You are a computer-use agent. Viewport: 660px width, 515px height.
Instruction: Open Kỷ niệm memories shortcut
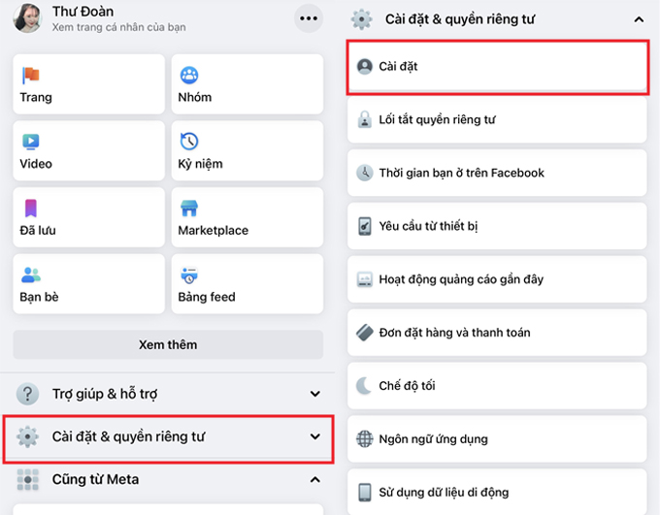point(247,150)
